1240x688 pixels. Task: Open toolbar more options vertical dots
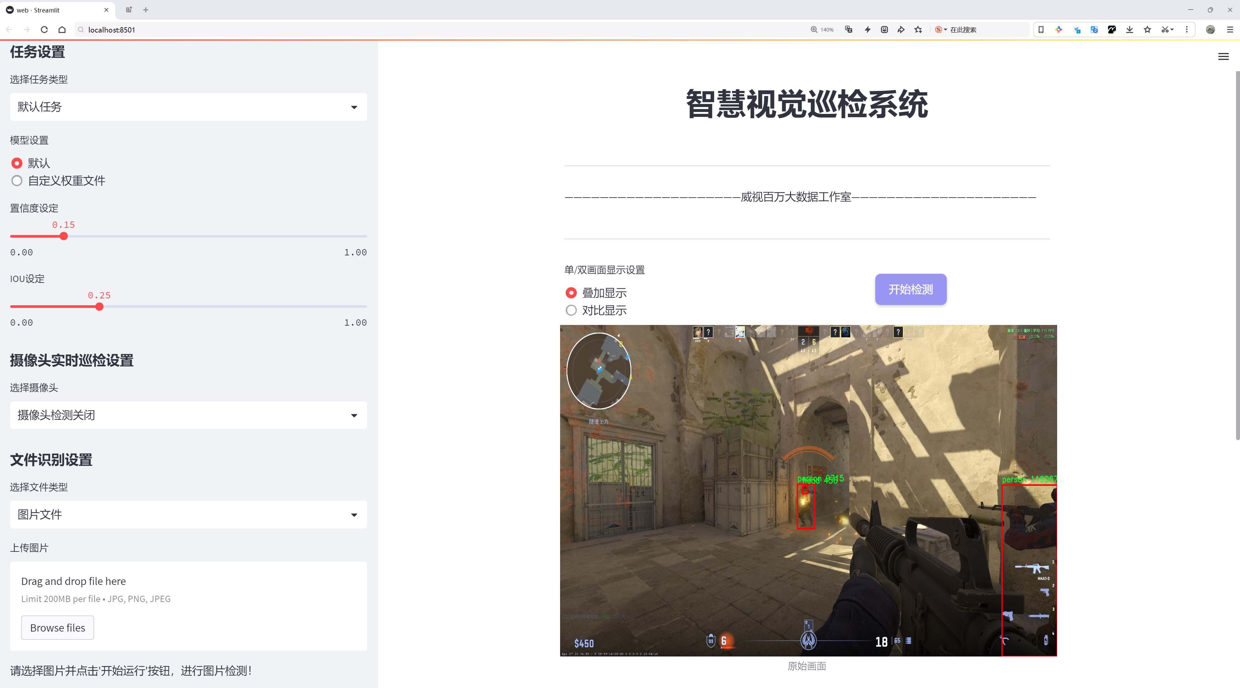click(1186, 29)
